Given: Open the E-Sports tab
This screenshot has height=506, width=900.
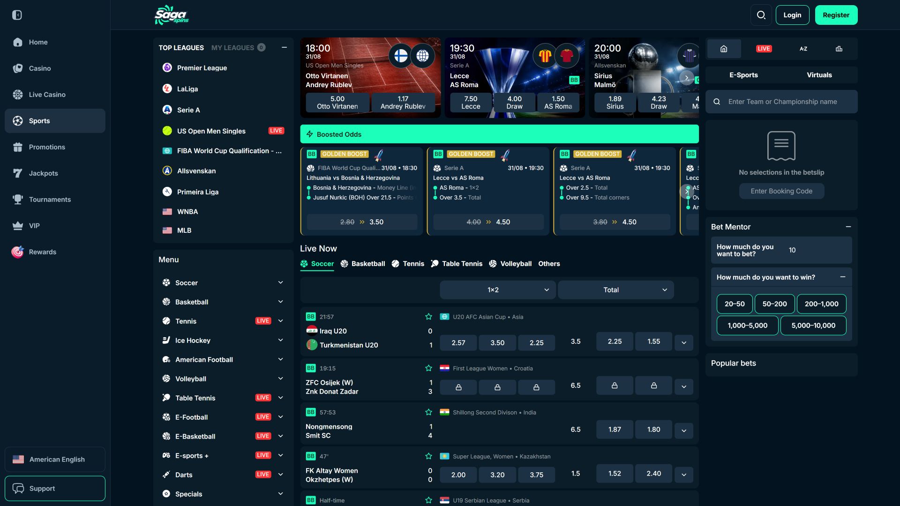Looking at the screenshot, I should (x=743, y=75).
